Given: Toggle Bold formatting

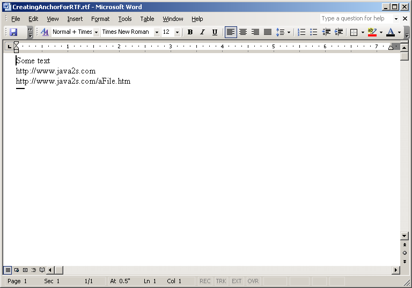Looking at the screenshot, I should [190, 32].
